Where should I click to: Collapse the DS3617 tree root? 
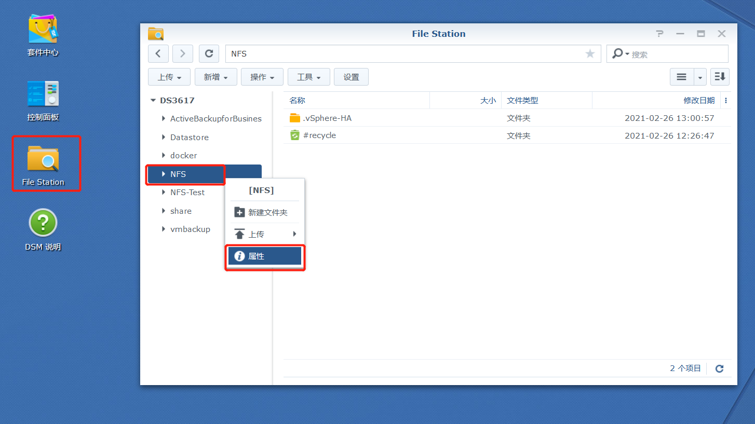pyautogui.click(x=153, y=101)
